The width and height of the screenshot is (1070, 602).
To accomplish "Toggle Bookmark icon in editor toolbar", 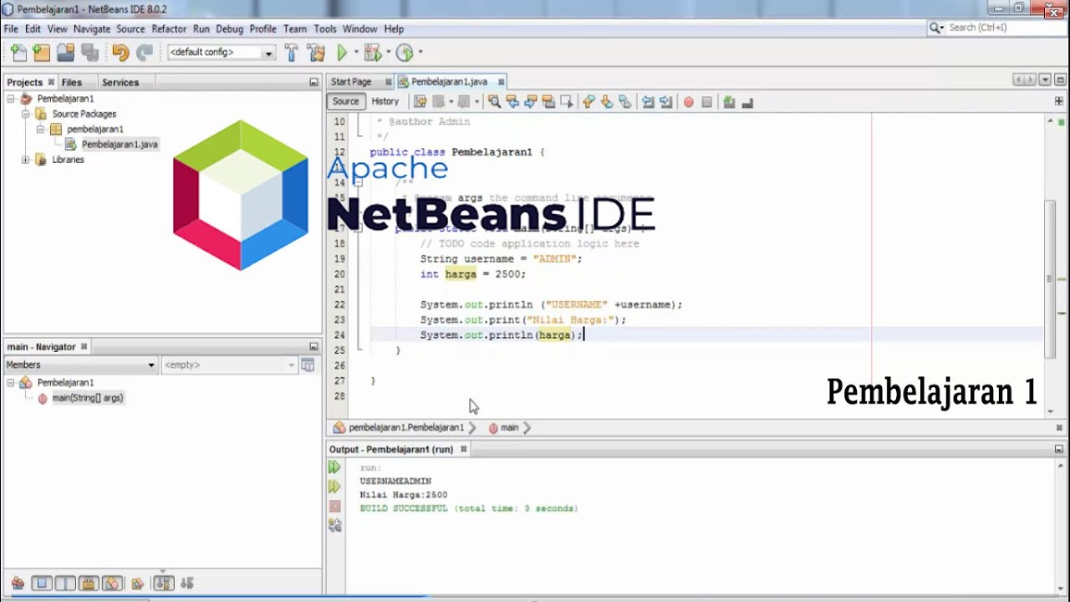I will pyautogui.click(x=624, y=102).
